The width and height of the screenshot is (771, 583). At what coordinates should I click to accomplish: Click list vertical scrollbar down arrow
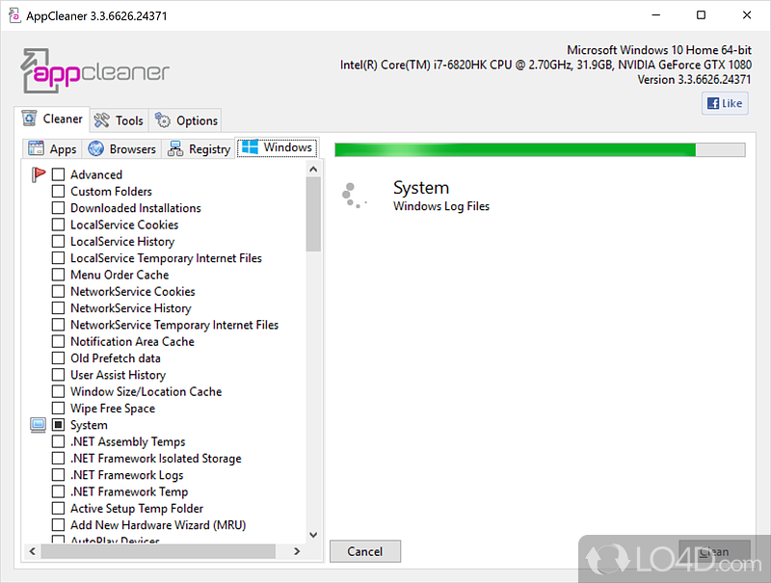pyautogui.click(x=313, y=535)
